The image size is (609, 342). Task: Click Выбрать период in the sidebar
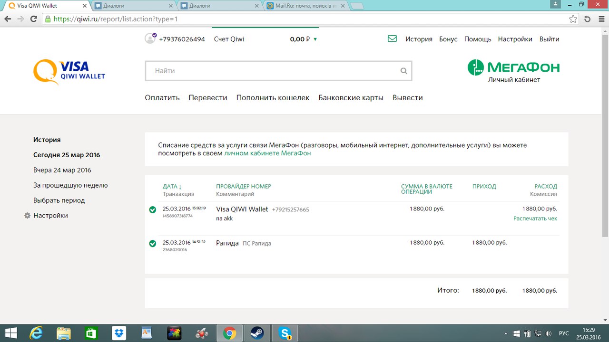[x=59, y=200]
